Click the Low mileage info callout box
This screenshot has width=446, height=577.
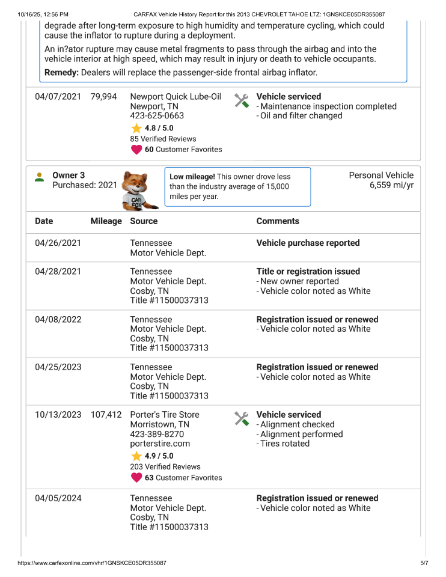237,187
